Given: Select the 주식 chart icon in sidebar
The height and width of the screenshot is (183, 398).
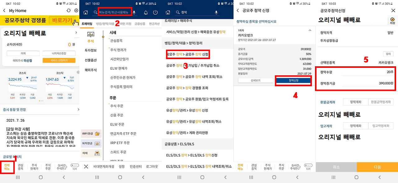Looking at the screenshot, I should [x=91, y=34].
